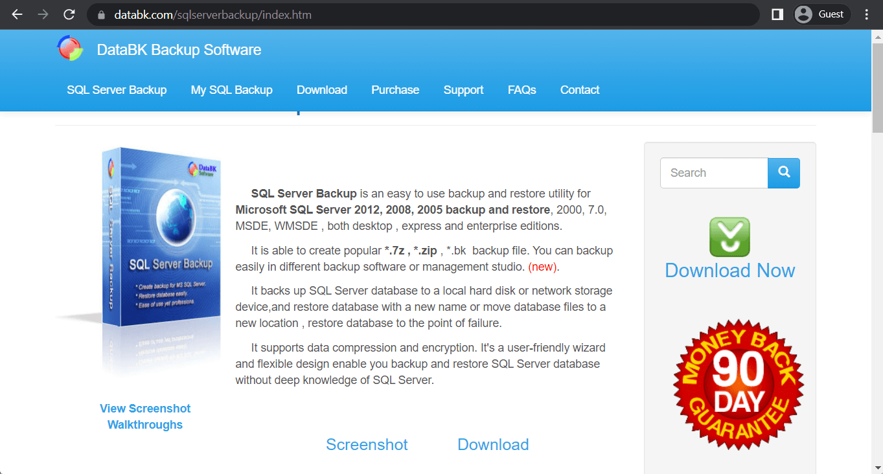
Task: Open the SQL Server Backup menu item
Action: tap(117, 90)
